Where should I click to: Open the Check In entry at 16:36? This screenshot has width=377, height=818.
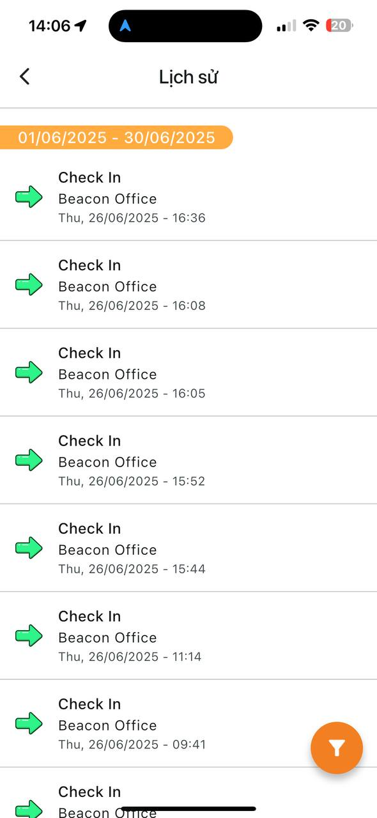tap(188, 197)
